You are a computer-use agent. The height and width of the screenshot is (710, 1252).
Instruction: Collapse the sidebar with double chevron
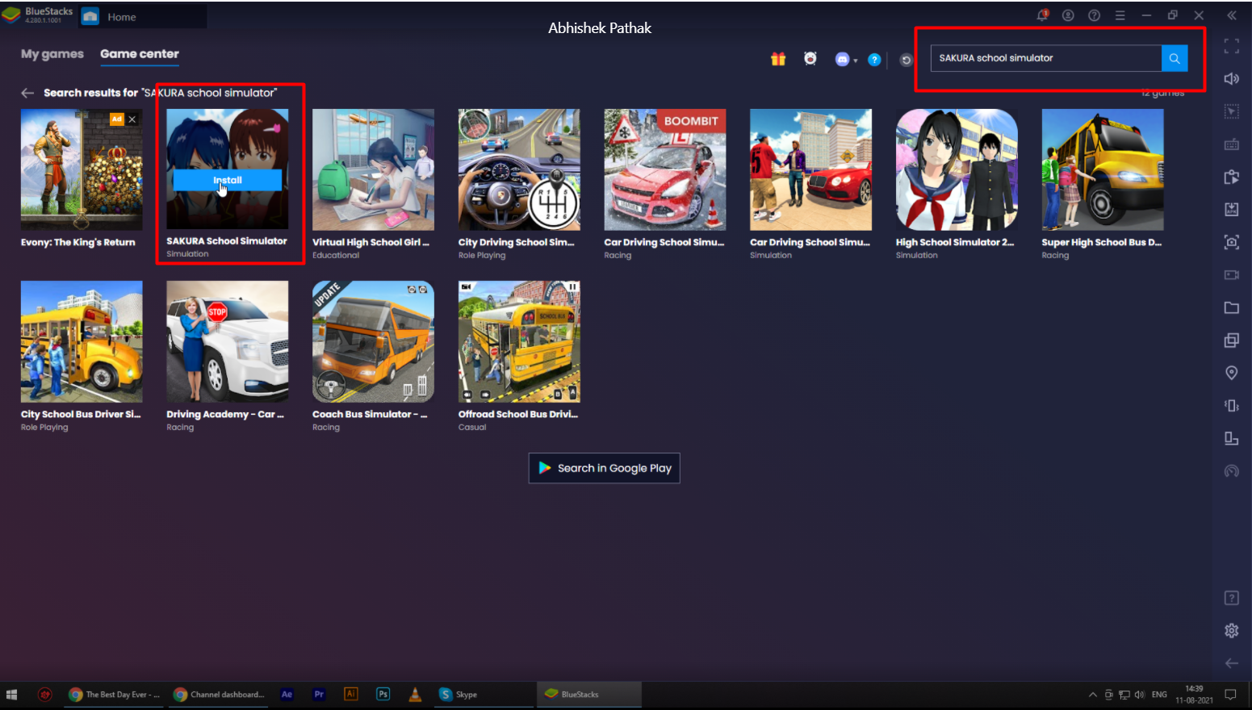click(x=1231, y=15)
